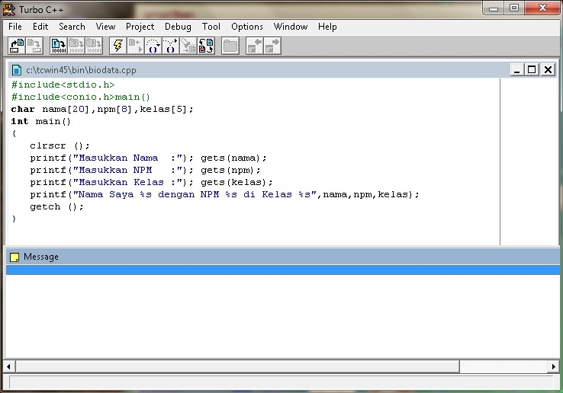Screen dimensions: 563x393
Task: Click the Save file toolbar icon
Action: pos(34,46)
